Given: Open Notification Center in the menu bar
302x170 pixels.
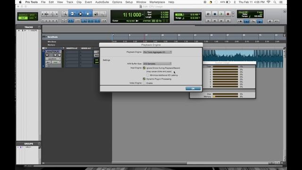Looking at the screenshot, I should point(281,2).
